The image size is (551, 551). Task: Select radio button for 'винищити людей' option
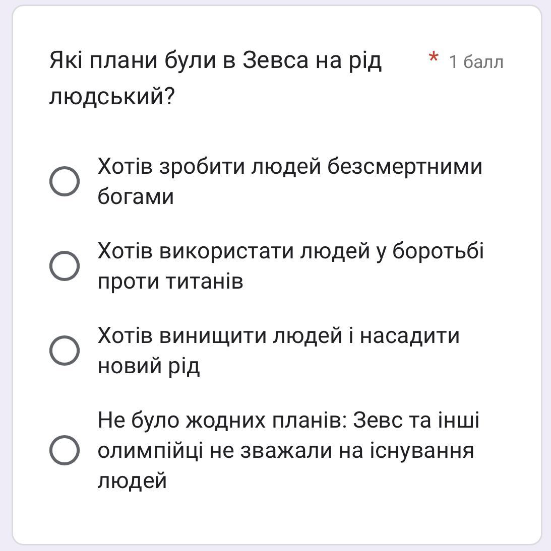click(x=65, y=351)
